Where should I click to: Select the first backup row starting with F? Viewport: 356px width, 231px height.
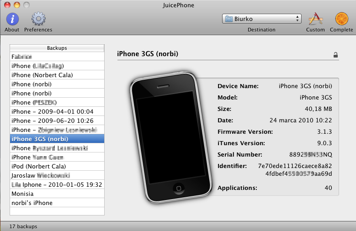(57, 57)
